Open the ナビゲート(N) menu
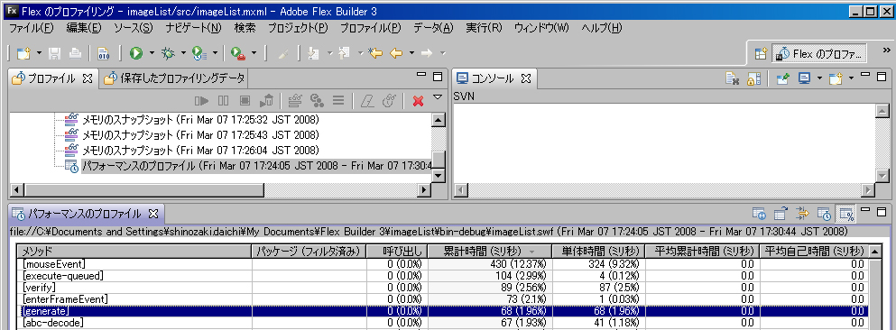 click(194, 27)
